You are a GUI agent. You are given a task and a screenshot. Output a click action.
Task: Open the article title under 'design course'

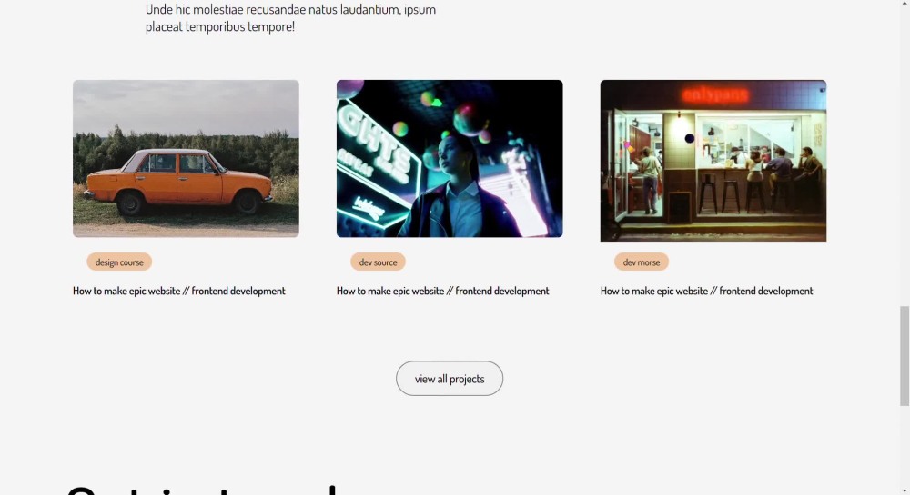tap(178, 291)
